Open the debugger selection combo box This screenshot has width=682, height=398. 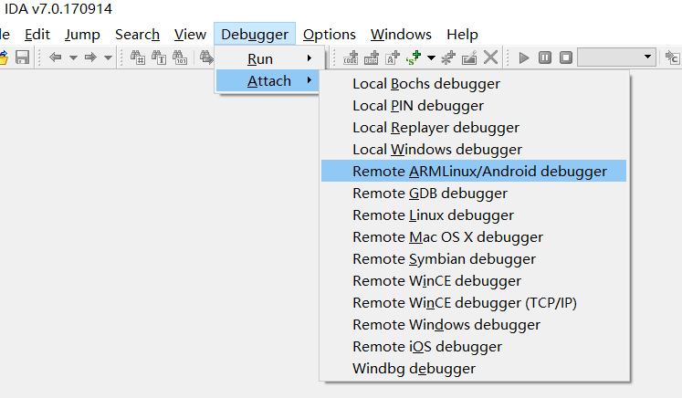(617, 58)
